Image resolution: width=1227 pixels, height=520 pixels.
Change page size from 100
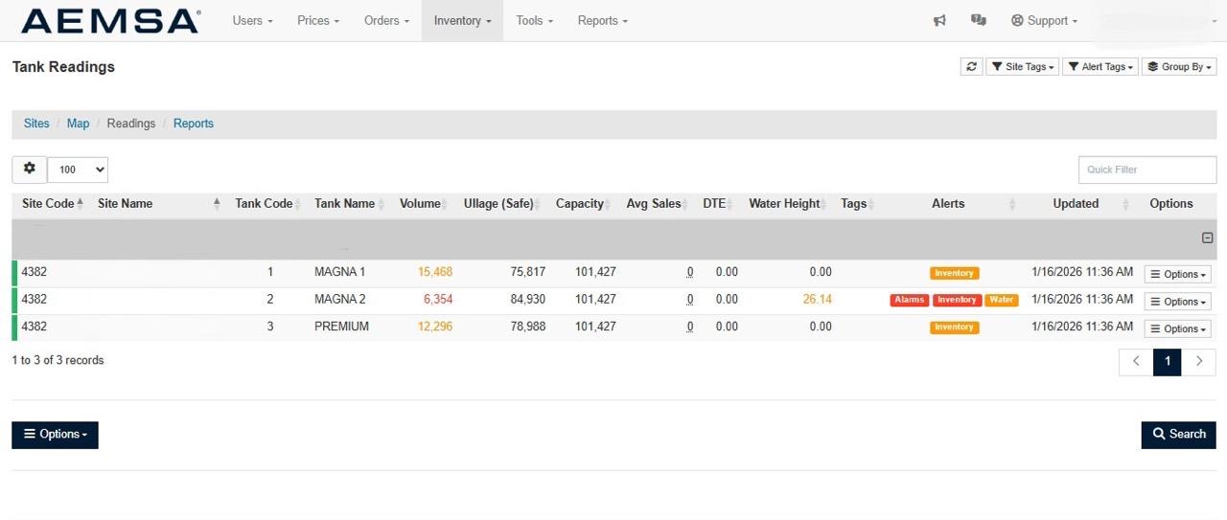click(78, 170)
